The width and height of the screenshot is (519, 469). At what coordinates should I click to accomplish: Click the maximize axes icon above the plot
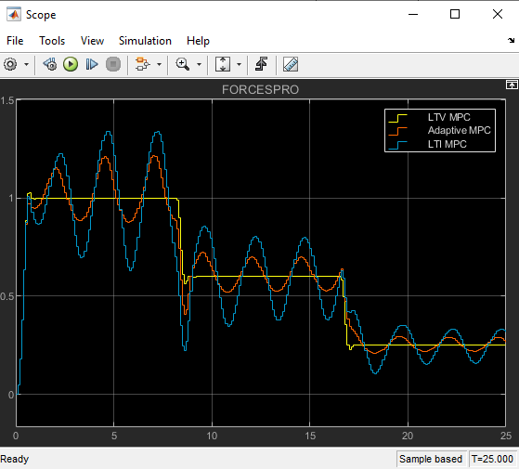pos(512,85)
